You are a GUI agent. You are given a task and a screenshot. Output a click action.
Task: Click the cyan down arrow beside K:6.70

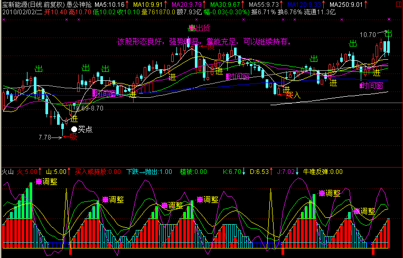[x=244, y=171]
